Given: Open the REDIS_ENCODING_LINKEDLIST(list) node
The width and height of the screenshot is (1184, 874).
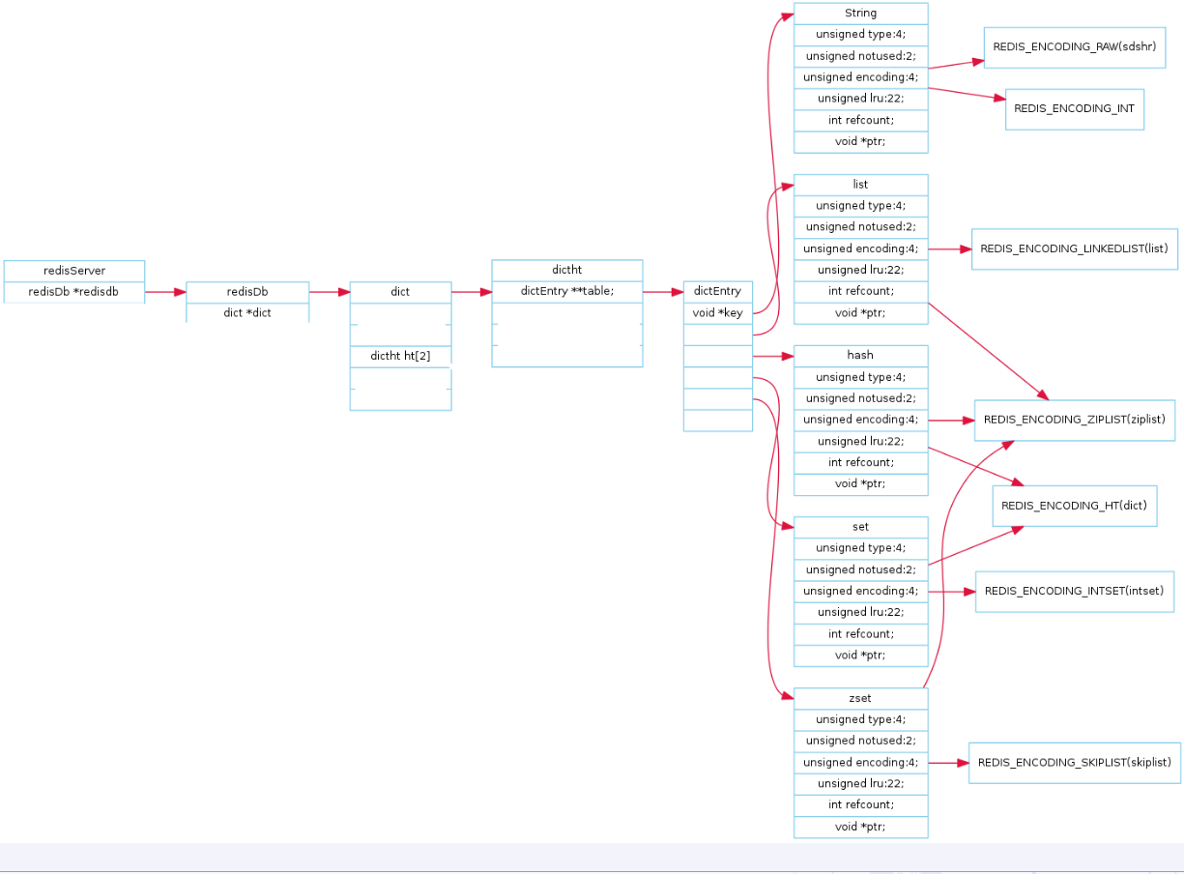Looking at the screenshot, I should click(x=1074, y=249).
